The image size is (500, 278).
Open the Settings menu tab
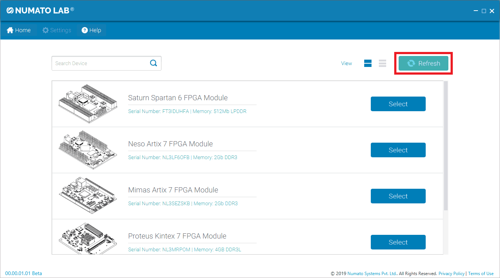click(57, 30)
